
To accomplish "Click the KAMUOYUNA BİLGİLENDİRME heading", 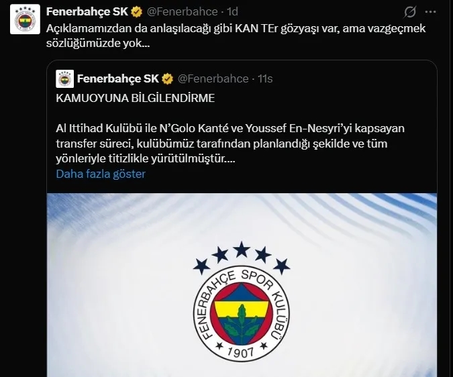I will (135, 98).
